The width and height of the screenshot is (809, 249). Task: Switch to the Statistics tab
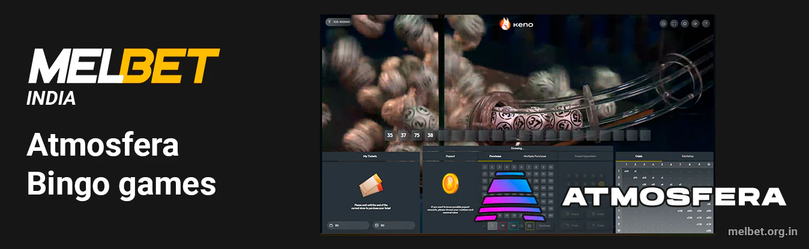click(688, 156)
